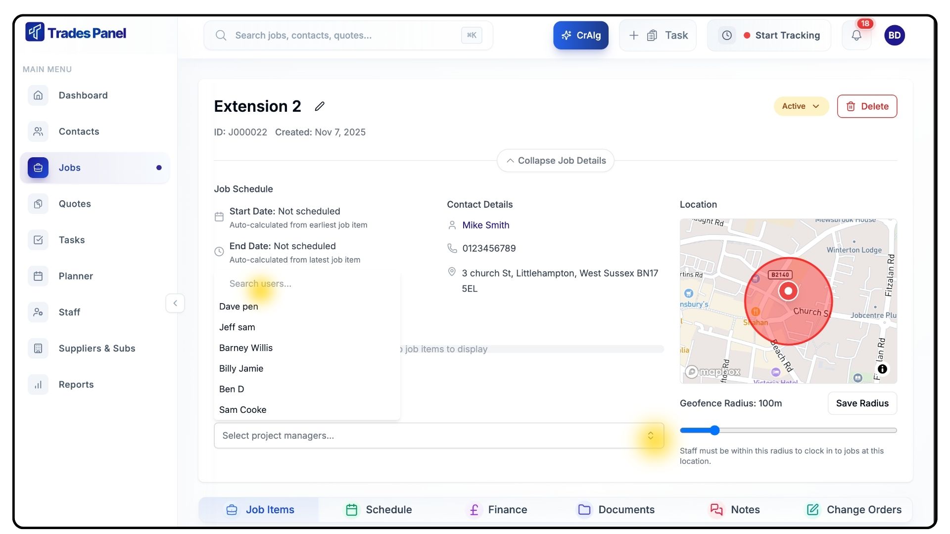Screen dimensions: 950x534
Task: Open the notifications bell icon
Action: click(x=856, y=36)
